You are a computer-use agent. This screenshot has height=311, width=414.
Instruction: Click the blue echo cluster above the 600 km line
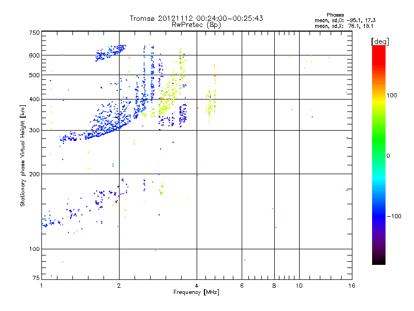coord(110,52)
